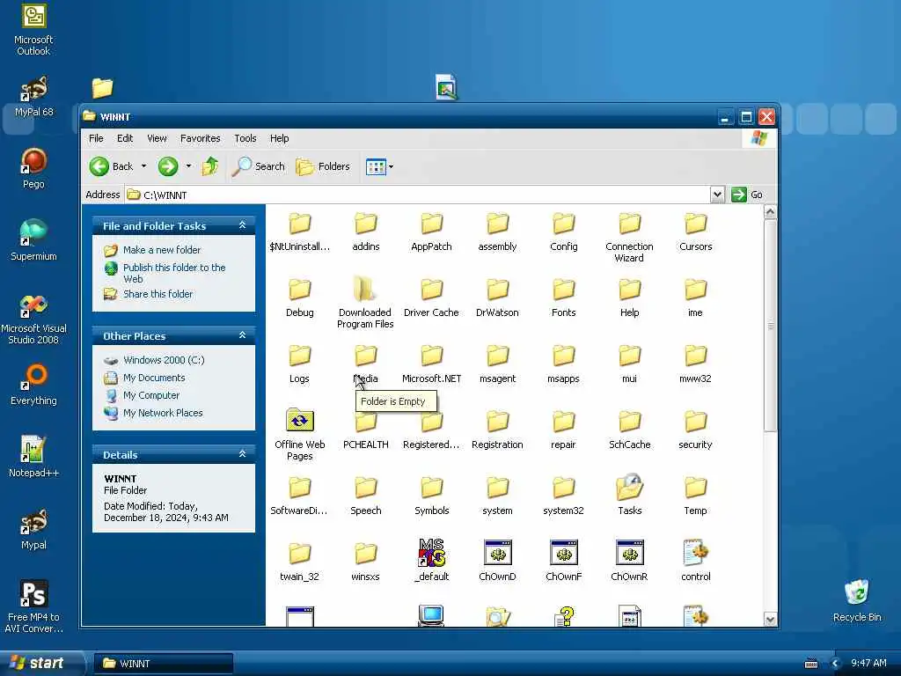
Task: Select the winsxs folder
Action: pyautogui.click(x=365, y=562)
